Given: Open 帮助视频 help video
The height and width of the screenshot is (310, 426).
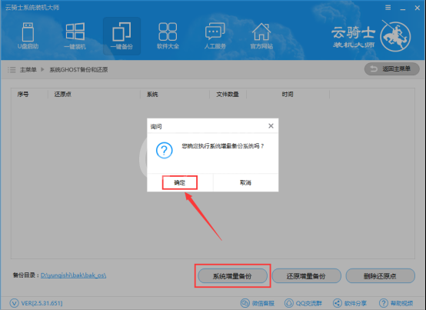Looking at the screenshot, I should click(x=396, y=303).
